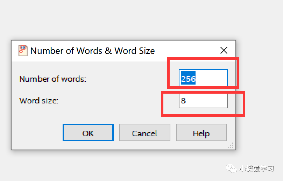Cancel the word size dialog
Viewport: 283px width, 181px height.
tap(144, 133)
